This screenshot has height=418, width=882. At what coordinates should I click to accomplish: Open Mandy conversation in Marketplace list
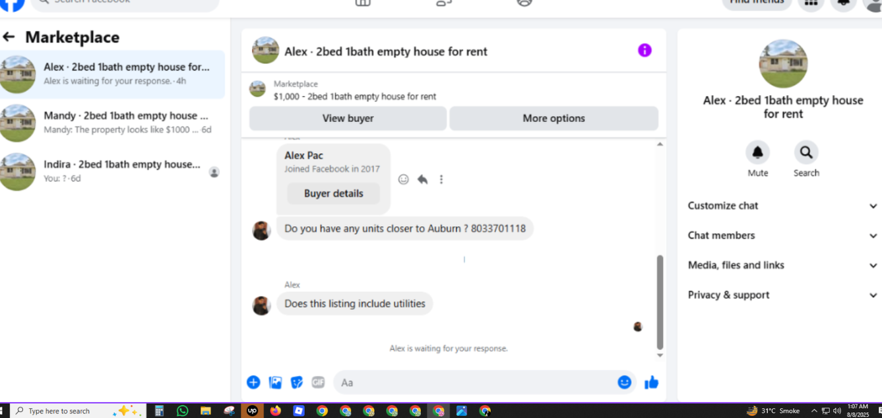pos(112,123)
